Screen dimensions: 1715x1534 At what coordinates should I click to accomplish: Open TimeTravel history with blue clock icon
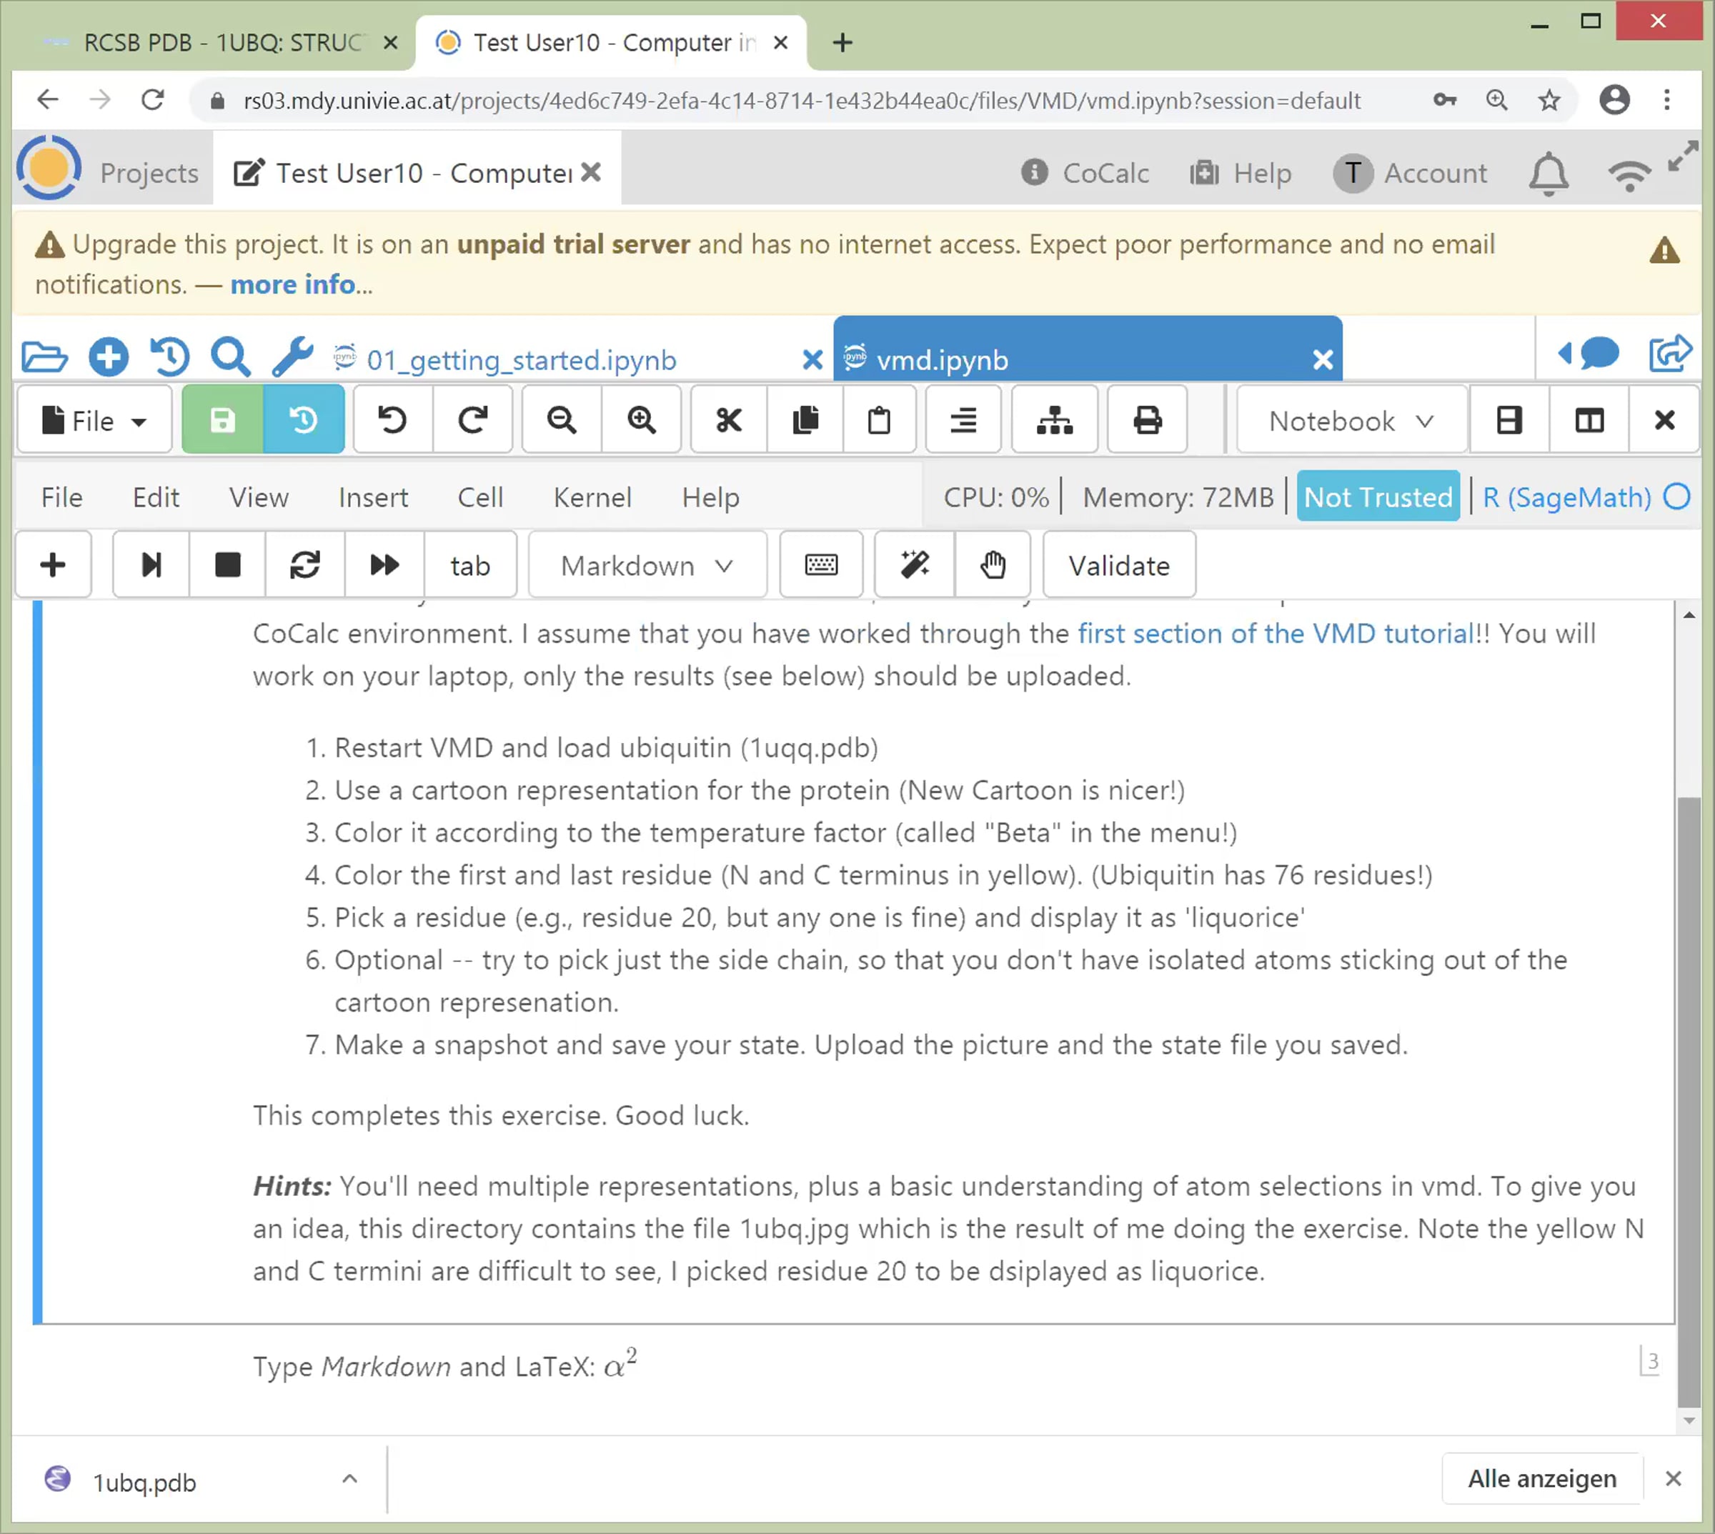[304, 419]
